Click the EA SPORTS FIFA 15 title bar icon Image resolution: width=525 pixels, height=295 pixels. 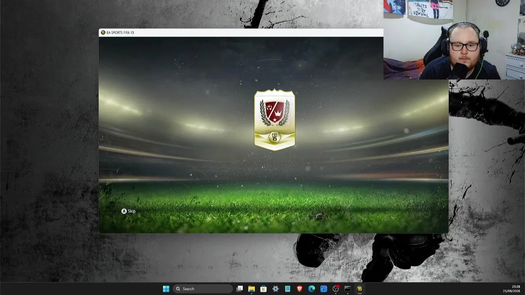103,32
